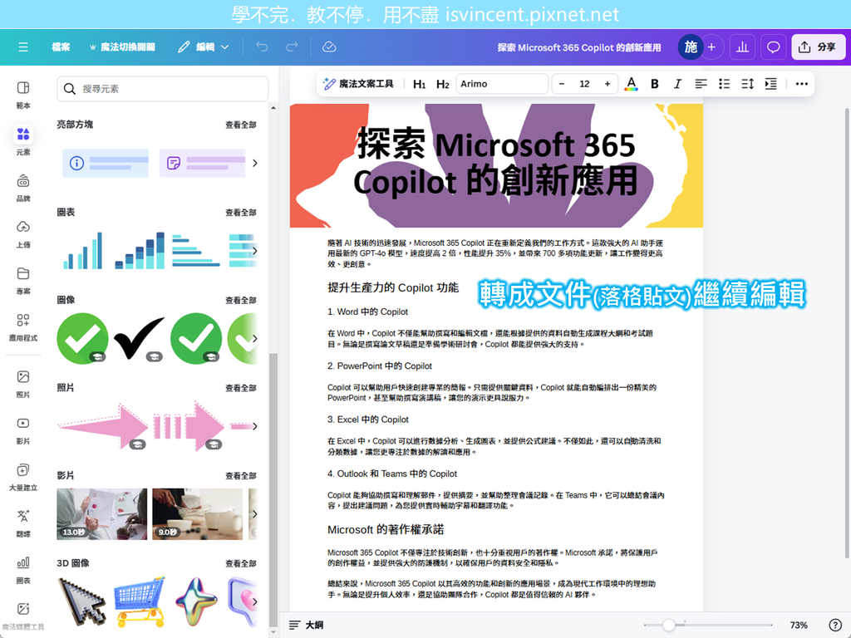Image resolution: width=851 pixels, height=638 pixels.
Task: Apply H1 heading style
Action: pos(419,84)
